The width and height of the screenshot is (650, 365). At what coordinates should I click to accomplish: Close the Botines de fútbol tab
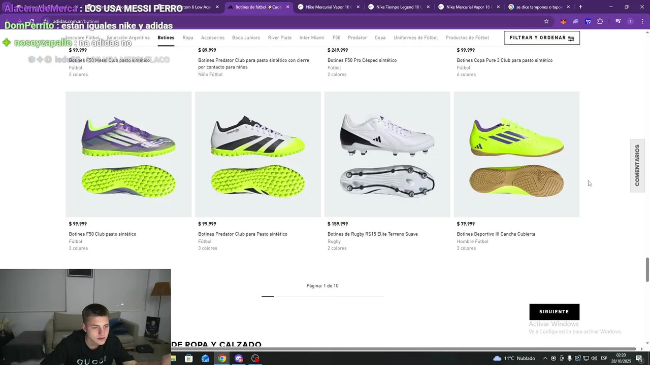(288, 7)
